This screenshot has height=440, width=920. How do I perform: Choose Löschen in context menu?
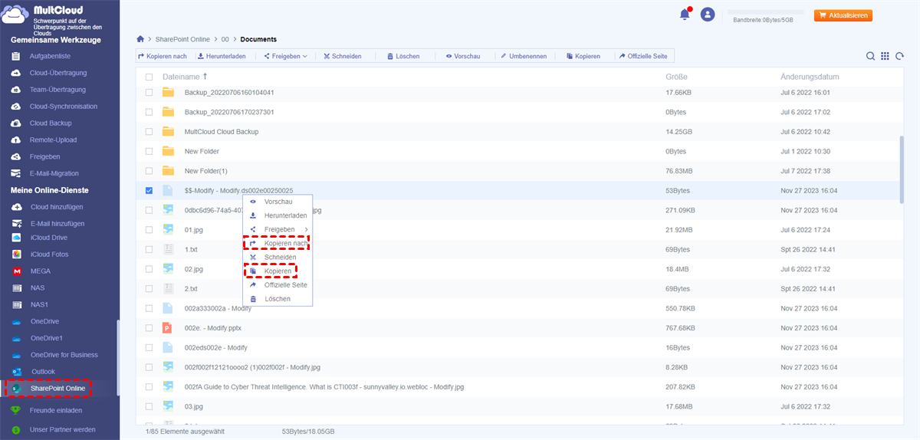[278, 299]
